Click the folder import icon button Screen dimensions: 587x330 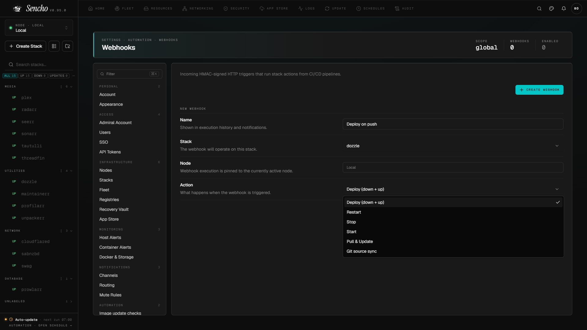click(68, 46)
